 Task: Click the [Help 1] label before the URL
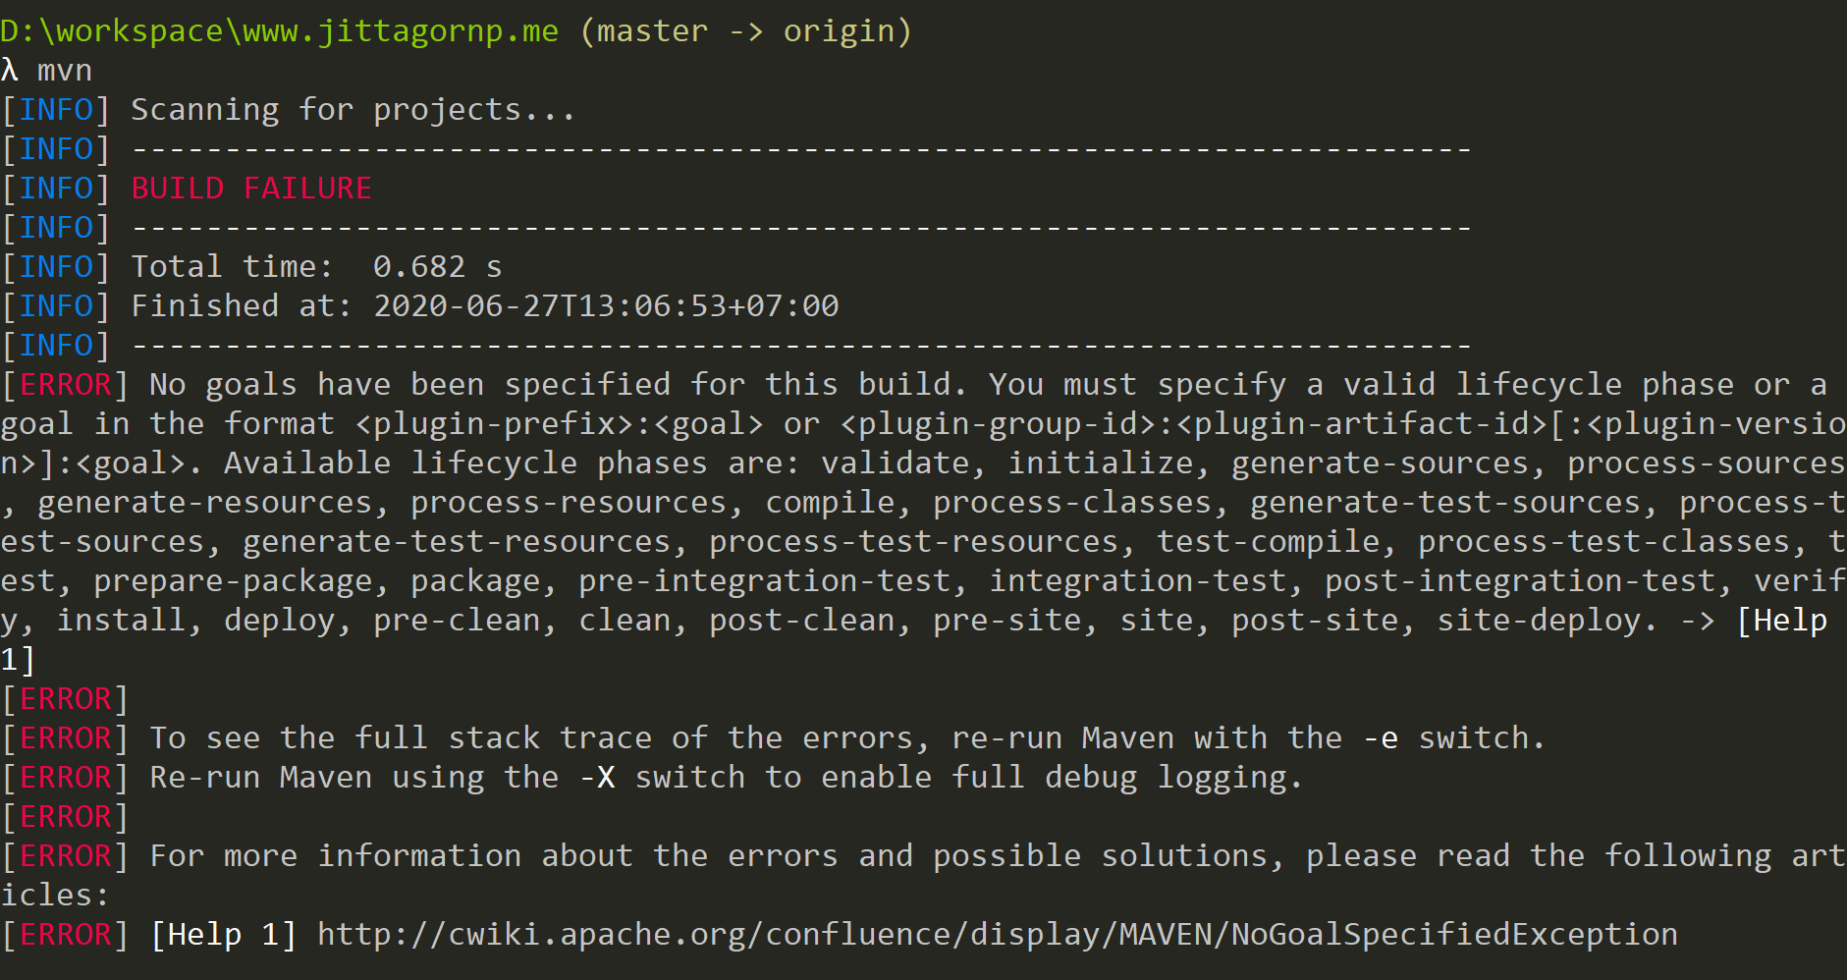coord(224,934)
